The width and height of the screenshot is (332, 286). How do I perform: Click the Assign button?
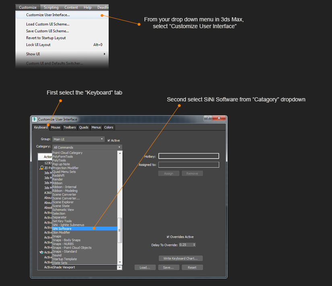[x=169, y=174]
